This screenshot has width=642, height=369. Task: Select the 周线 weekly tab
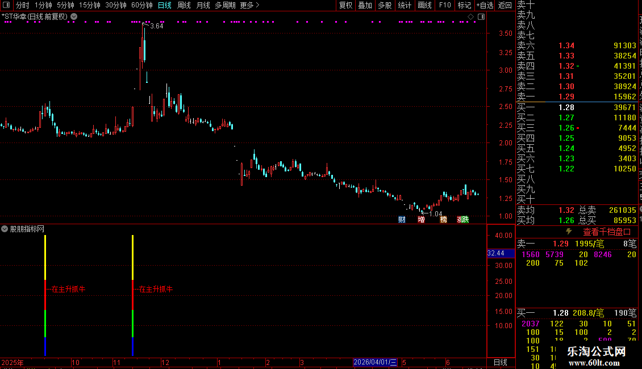click(184, 5)
